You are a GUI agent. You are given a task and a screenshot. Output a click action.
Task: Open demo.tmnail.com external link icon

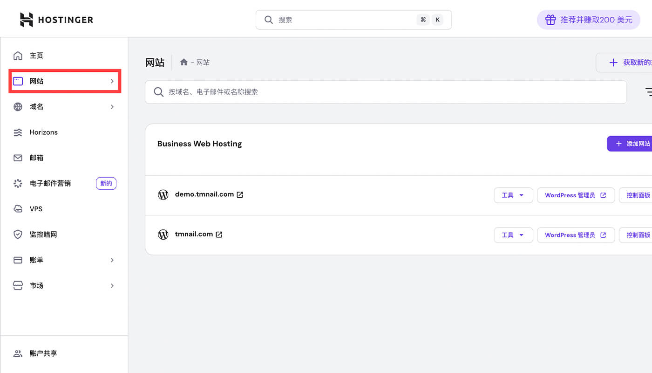(x=240, y=195)
